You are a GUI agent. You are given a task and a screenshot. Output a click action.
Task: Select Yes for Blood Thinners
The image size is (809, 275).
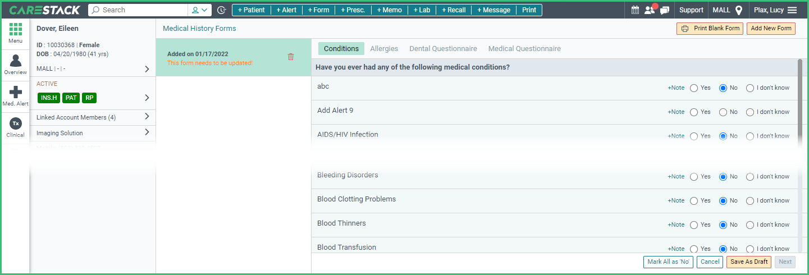click(x=694, y=225)
